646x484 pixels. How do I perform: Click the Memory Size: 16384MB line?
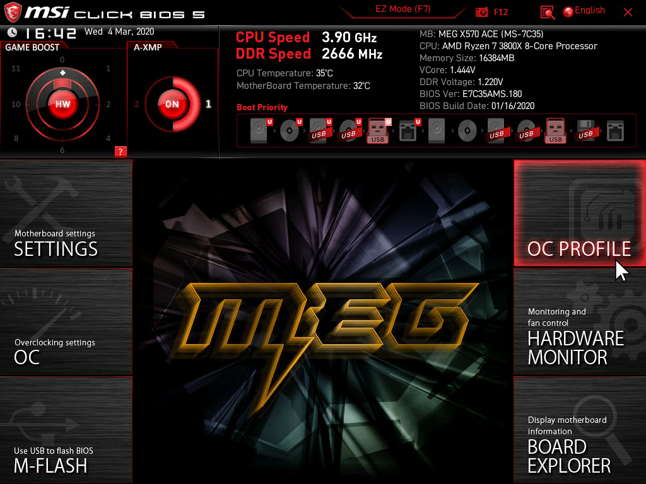(467, 58)
